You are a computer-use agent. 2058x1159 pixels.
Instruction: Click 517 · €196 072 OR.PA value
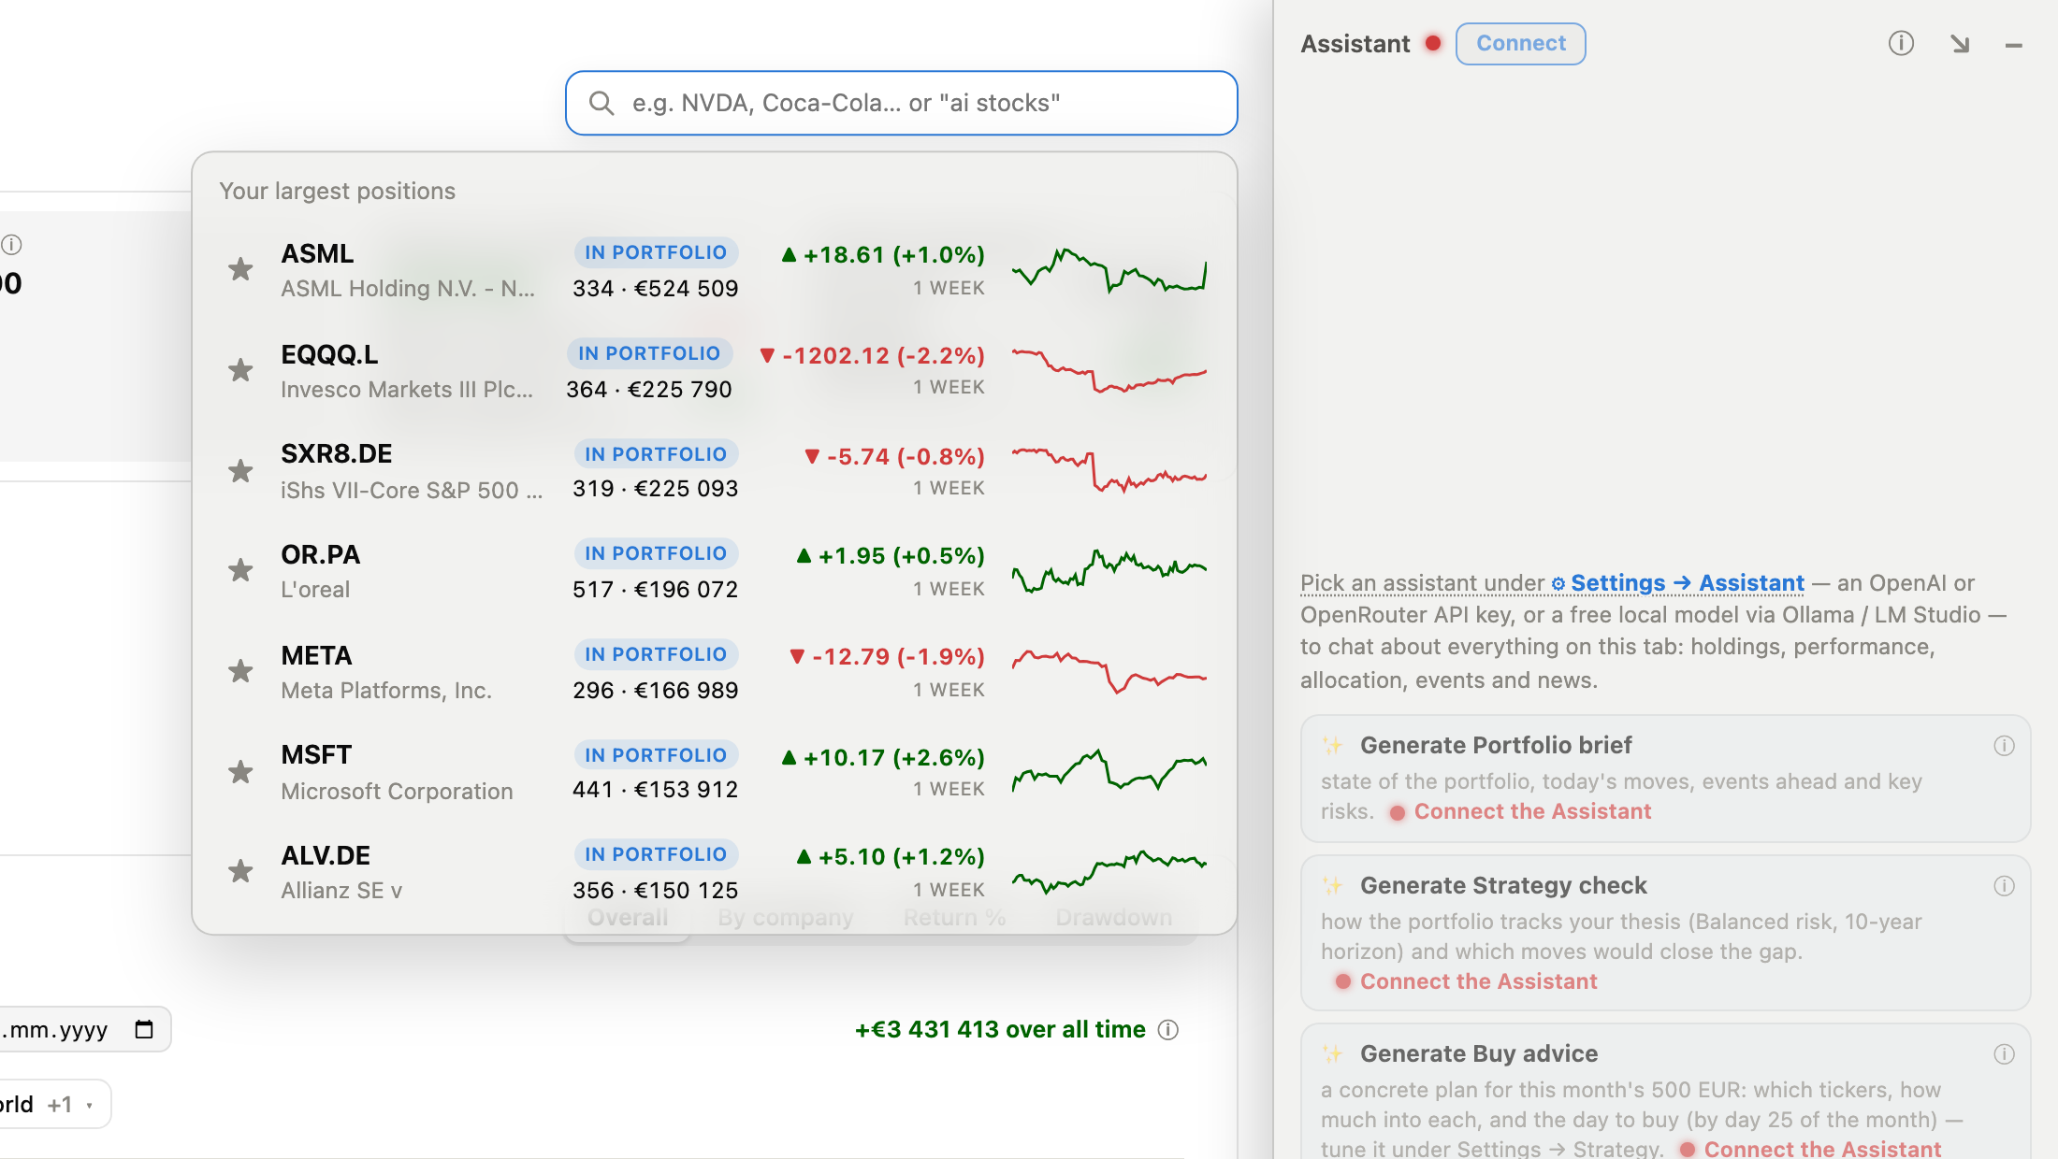coord(656,590)
